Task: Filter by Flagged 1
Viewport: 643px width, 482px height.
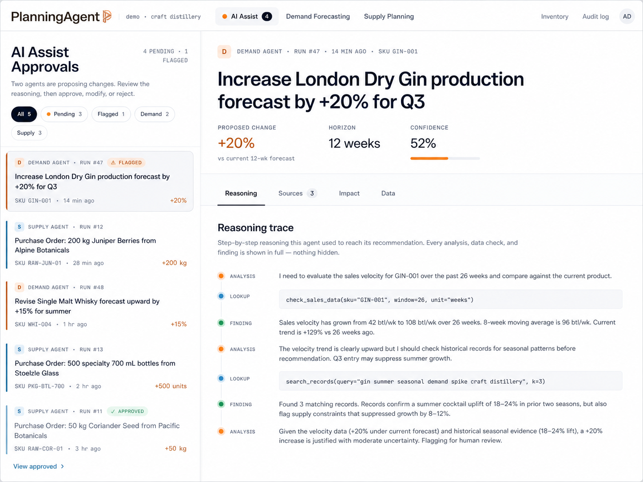Action: 111,114
